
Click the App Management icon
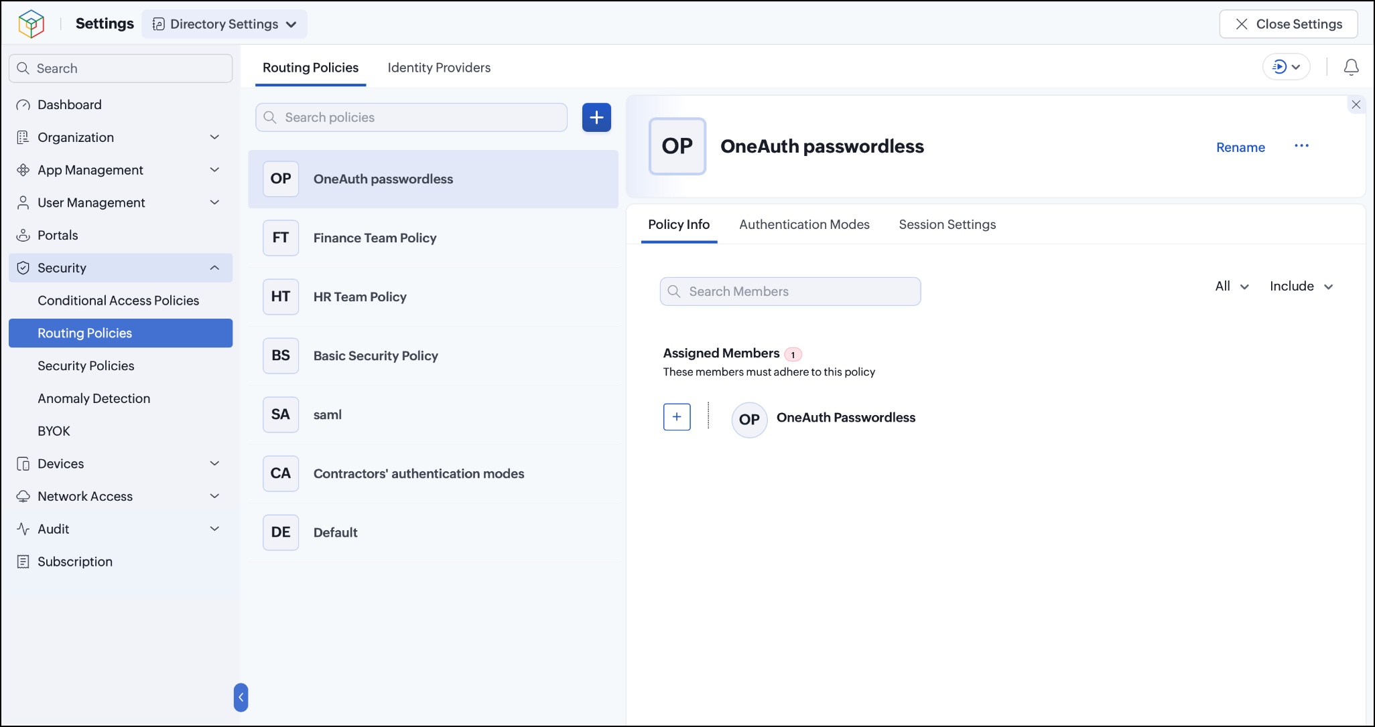coord(23,170)
